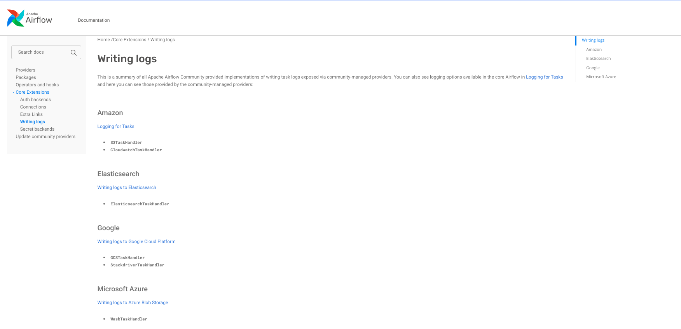This screenshot has width=681, height=329.
Task: Click the Microsoft Azure section heading
Action: [x=122, y=289]
